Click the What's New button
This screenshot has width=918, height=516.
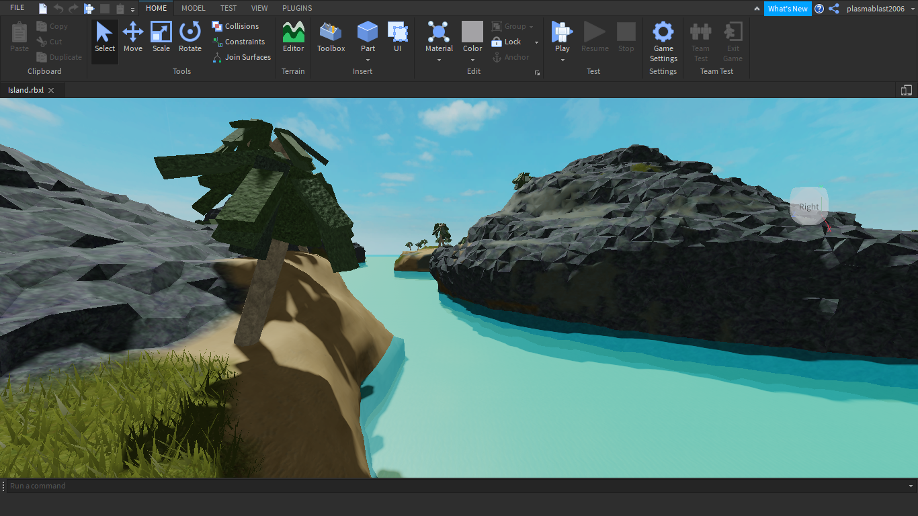(788, 9)
